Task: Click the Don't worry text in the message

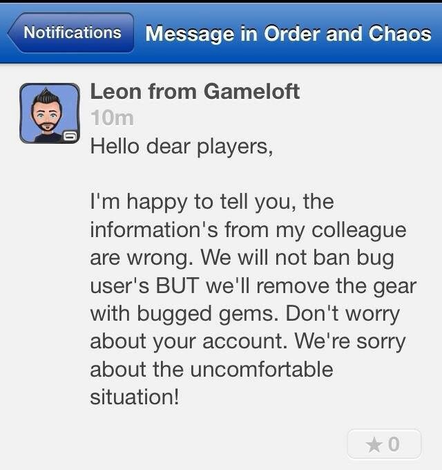Action: click(x=343, y=314)
